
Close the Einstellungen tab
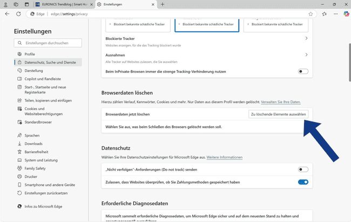coord(153,4)
